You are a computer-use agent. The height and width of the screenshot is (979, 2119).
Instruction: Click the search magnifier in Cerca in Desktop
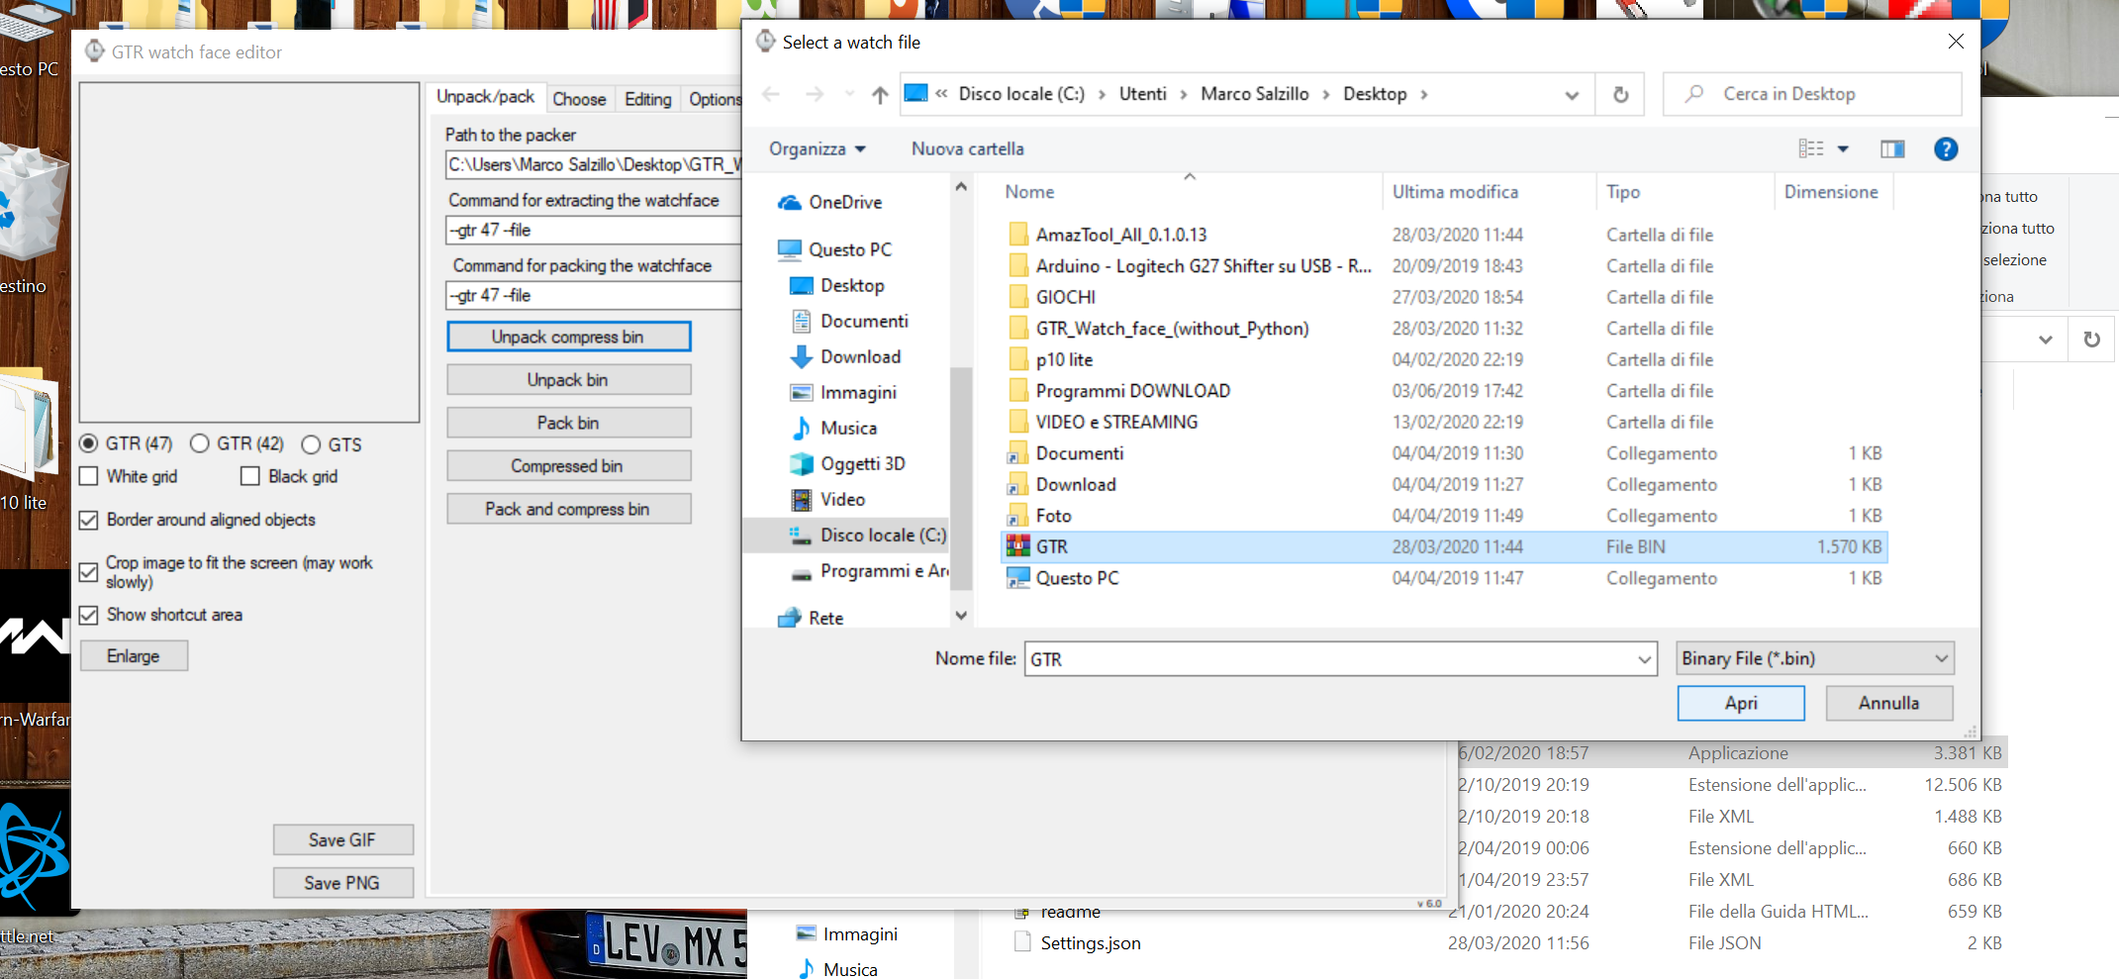pos(1694,93)
